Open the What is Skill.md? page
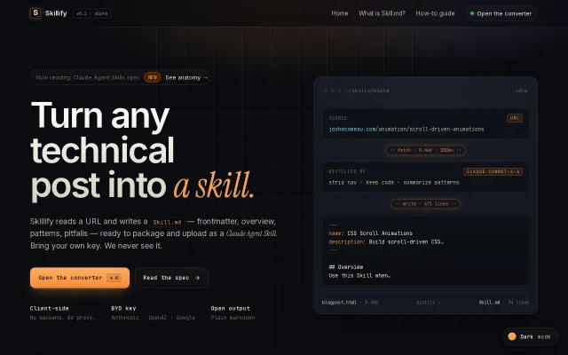Image resolution: width=568 pixels, height=355 pixels. point(382,13)
